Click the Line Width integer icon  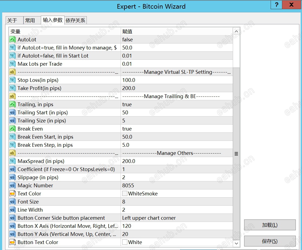pos(12,210)
